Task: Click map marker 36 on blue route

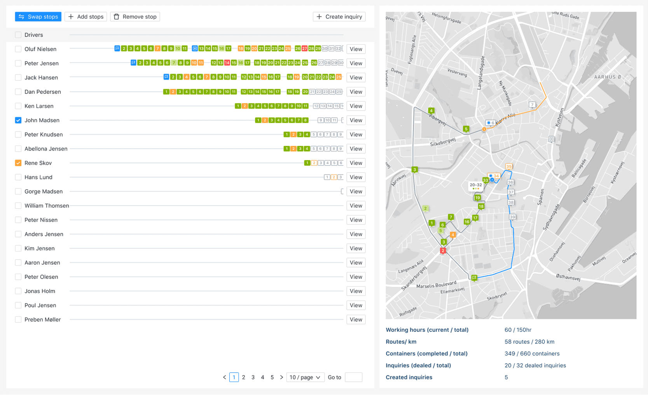Action: click(x=511, y=182)
